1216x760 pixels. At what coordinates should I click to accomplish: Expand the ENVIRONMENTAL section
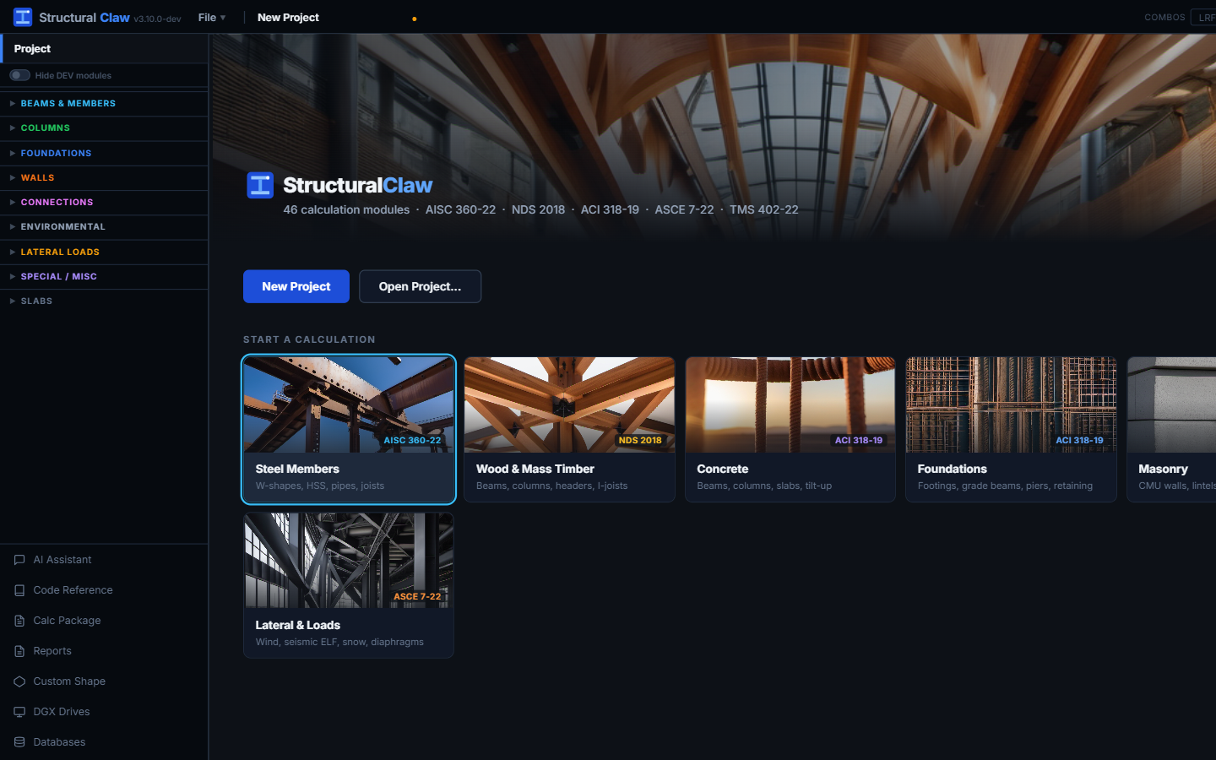coord(104,227)
